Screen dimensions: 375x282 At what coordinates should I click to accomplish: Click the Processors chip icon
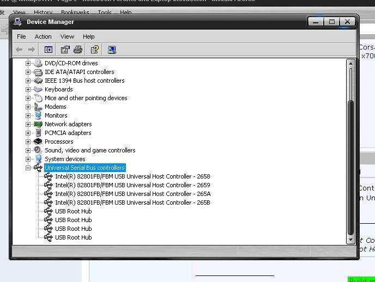click(x=38, y=142)
